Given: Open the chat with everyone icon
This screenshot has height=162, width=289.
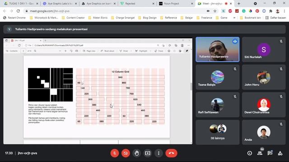Looking at the screenshot, I should (270, 153).
